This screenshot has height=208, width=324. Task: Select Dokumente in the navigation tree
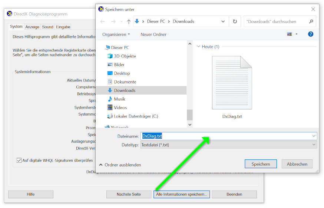coord(125,82)
